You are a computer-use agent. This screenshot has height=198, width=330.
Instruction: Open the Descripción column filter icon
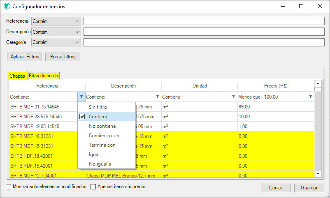158,97
